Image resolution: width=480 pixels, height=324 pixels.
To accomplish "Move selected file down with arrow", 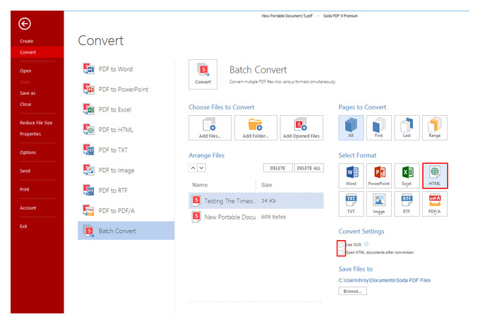I will pyautogui.click(x=201, y=168).
